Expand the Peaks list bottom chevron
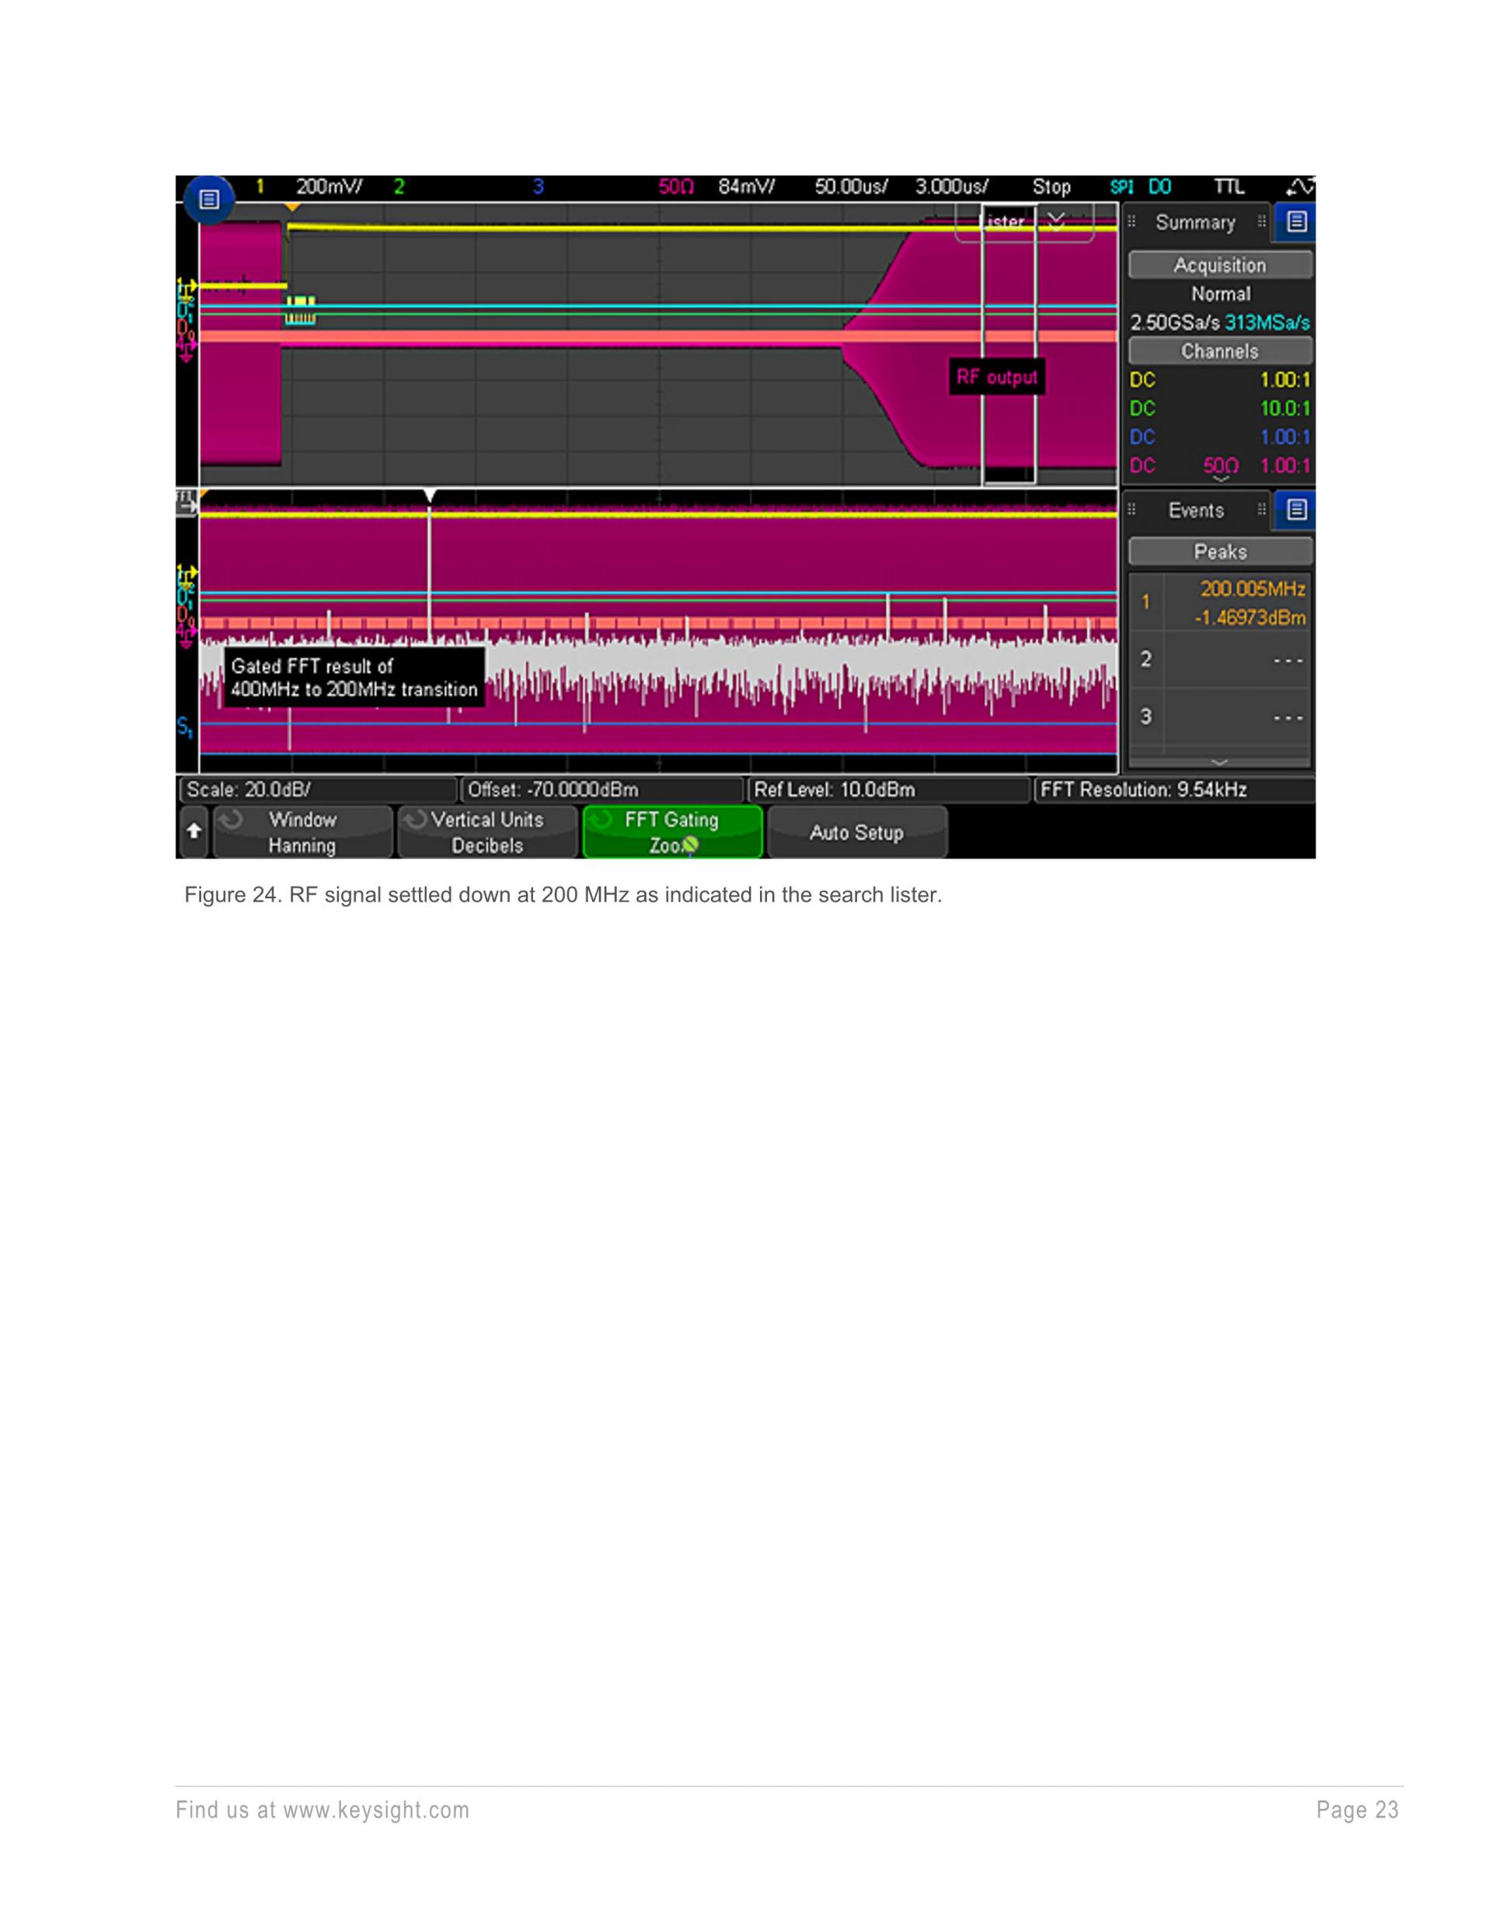This screenshot has width=1492, height=1930. pos(1219,761)
